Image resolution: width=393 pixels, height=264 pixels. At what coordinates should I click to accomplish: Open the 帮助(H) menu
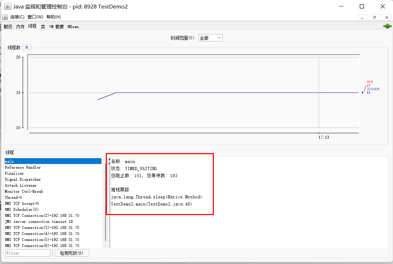(x=53, y=17)
